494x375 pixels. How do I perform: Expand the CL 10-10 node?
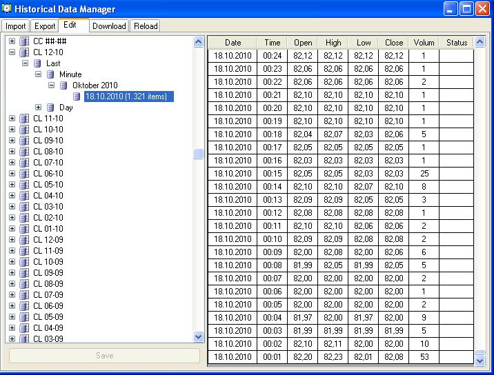[x=12, y=130]
